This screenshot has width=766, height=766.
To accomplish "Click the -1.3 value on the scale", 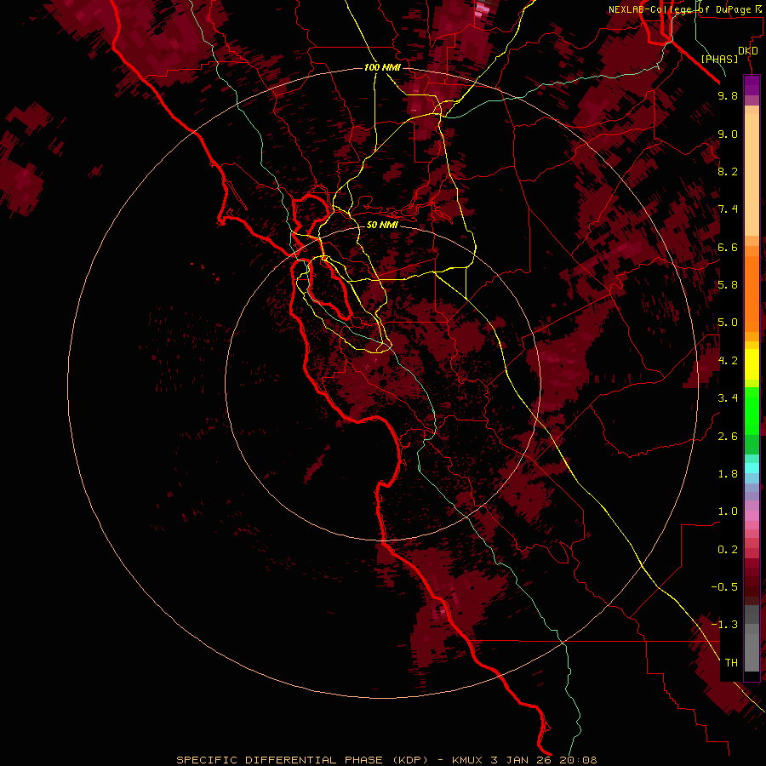I will tap(724, 625).
